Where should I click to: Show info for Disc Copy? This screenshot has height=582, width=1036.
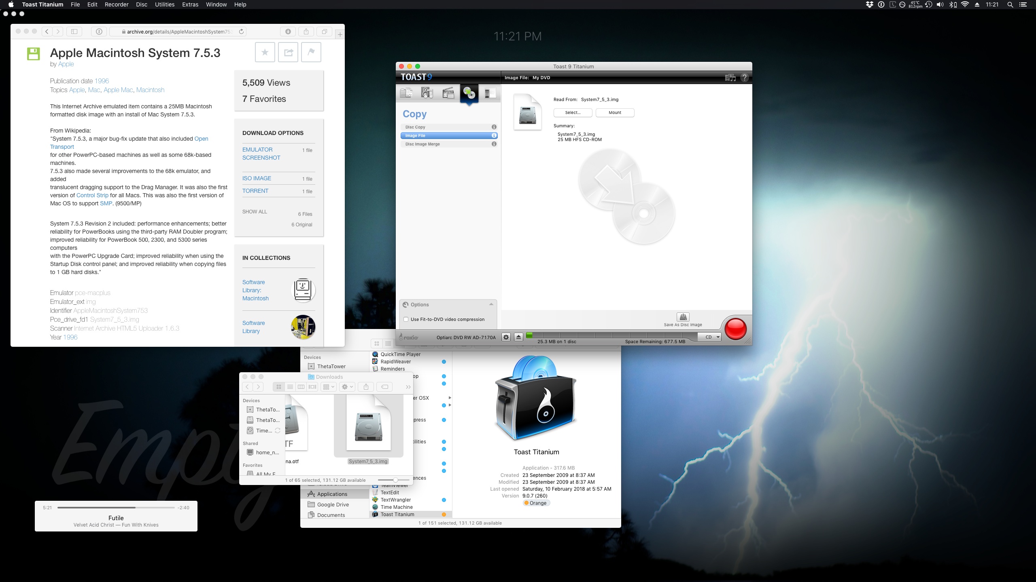point(494,127)
